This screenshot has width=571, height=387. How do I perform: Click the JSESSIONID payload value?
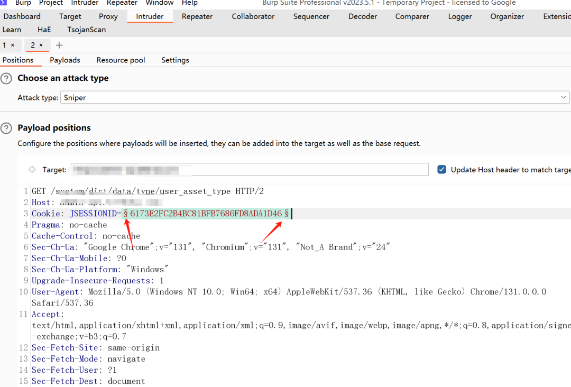206,214
